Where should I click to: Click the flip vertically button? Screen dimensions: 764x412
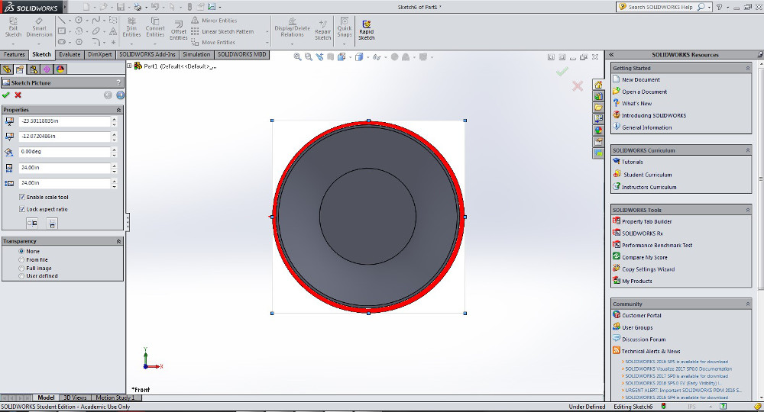(x=52, y=223)
